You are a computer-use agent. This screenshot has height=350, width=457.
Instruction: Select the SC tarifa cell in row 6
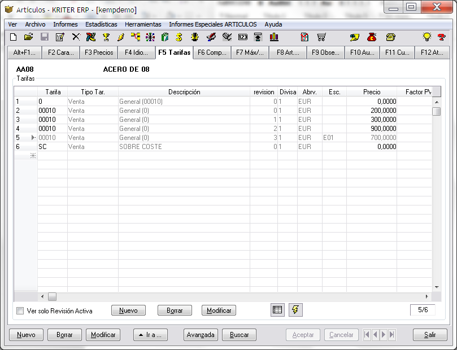pos(53,147)
